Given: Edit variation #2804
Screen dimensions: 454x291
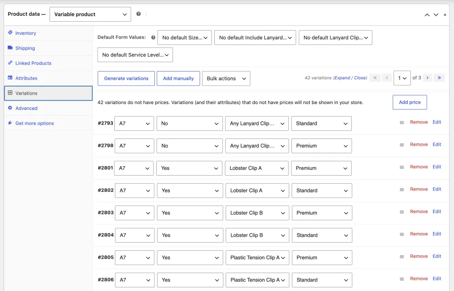Looking at the screenshot, I should pos(437,234).
